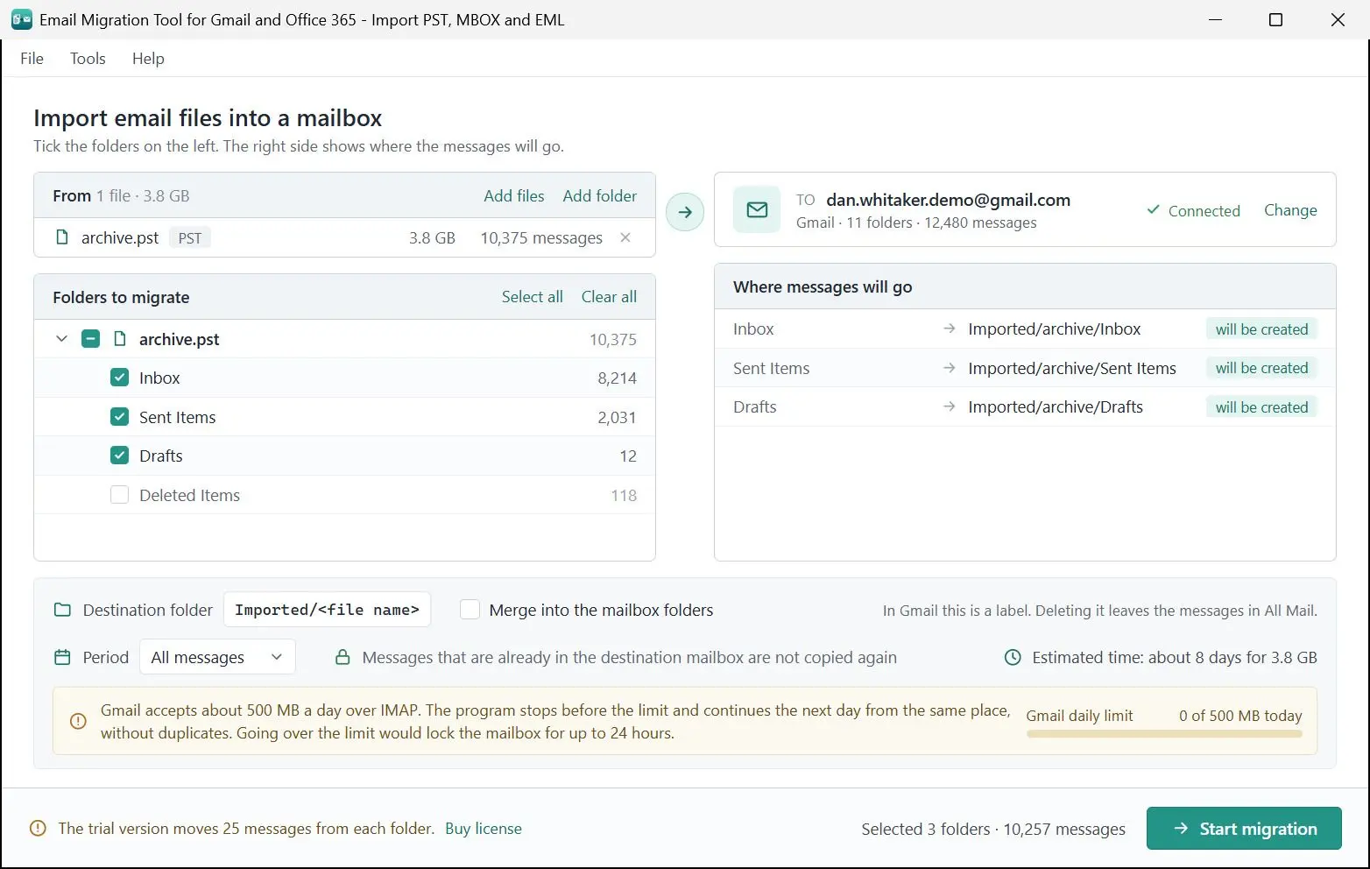Open the Help menu
Viewport: 1370px width, 869px height.
[x=148, y=58]
